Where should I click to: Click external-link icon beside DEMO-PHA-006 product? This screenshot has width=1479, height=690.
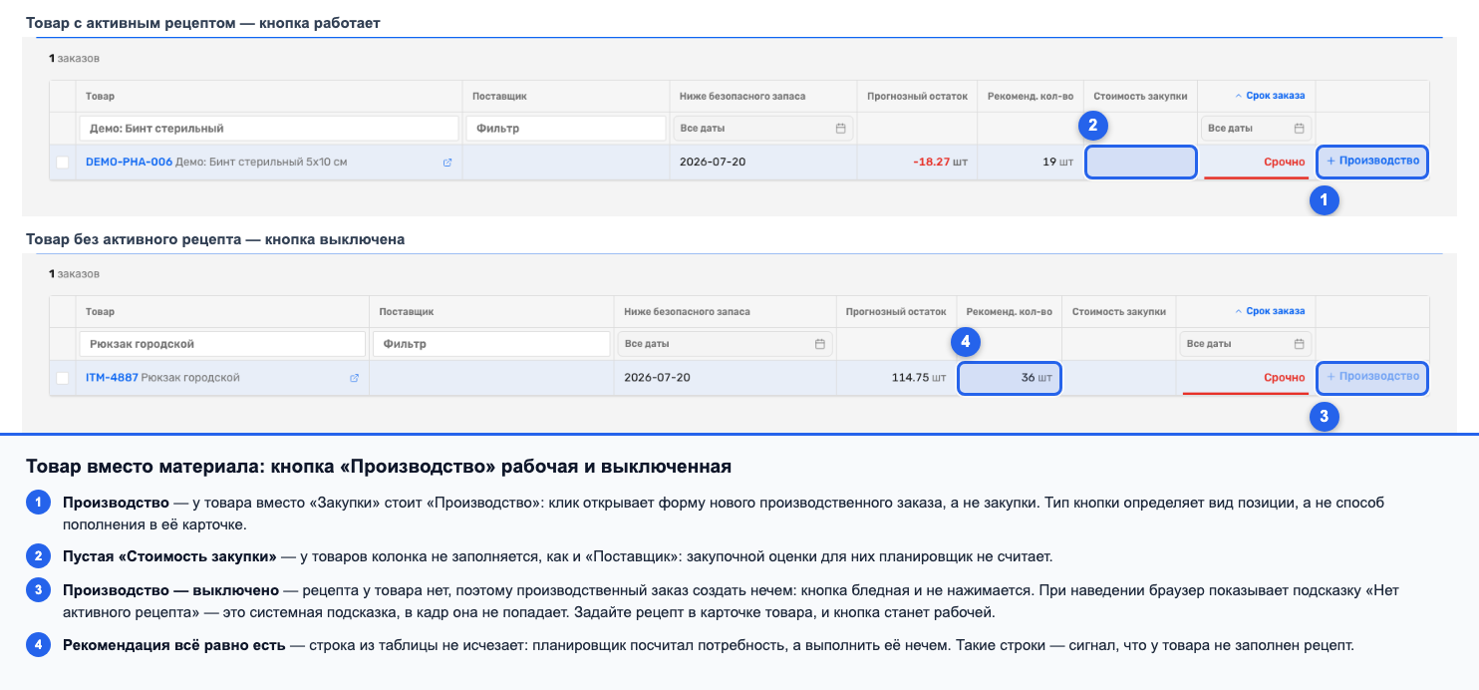(x=447, y=163)
